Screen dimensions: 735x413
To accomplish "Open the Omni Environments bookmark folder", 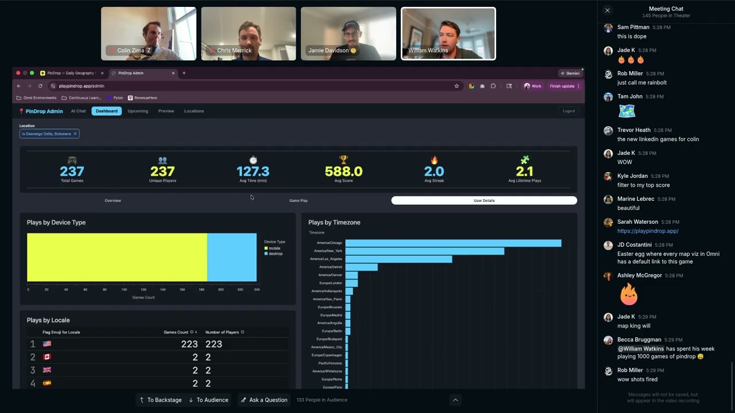I will (37, 98).
